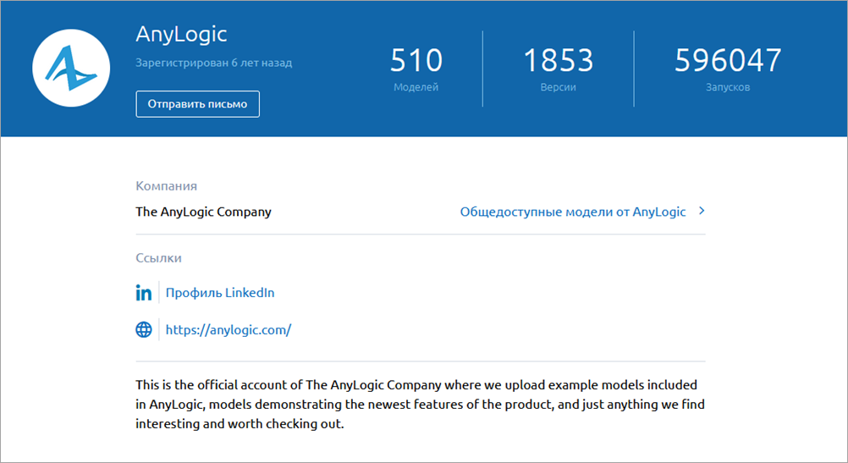This screenshot has height=463, width=848.
Task: Click the Компания section label
Action: tap(166, 186)
